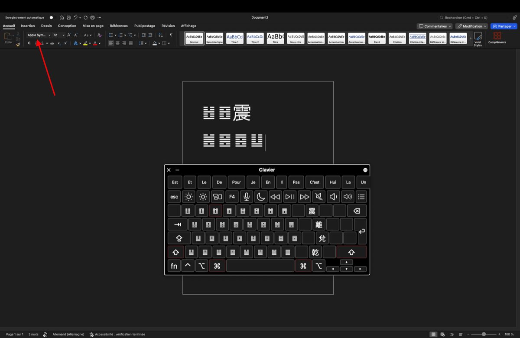520x338 pixels.
Task: Open the font name dropdown
Action: [49, 35]
